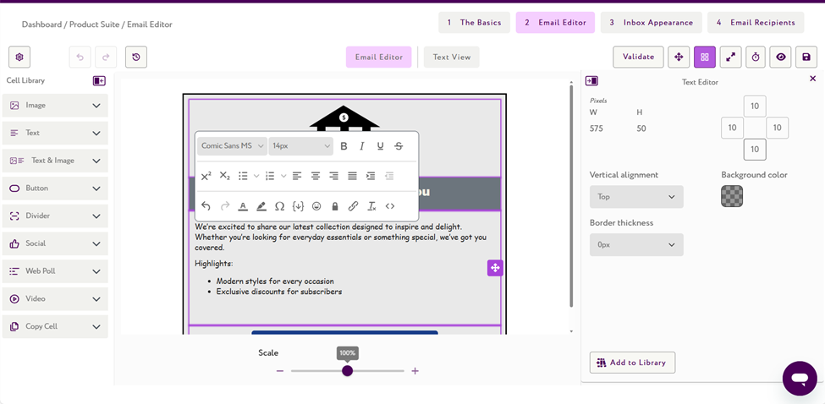Save the email using the floppy disk icon
This screenshot has height=404, width=825.
pos(806,57)
